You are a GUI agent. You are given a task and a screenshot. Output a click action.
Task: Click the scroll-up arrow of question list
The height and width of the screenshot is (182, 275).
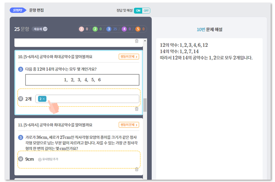145,41
